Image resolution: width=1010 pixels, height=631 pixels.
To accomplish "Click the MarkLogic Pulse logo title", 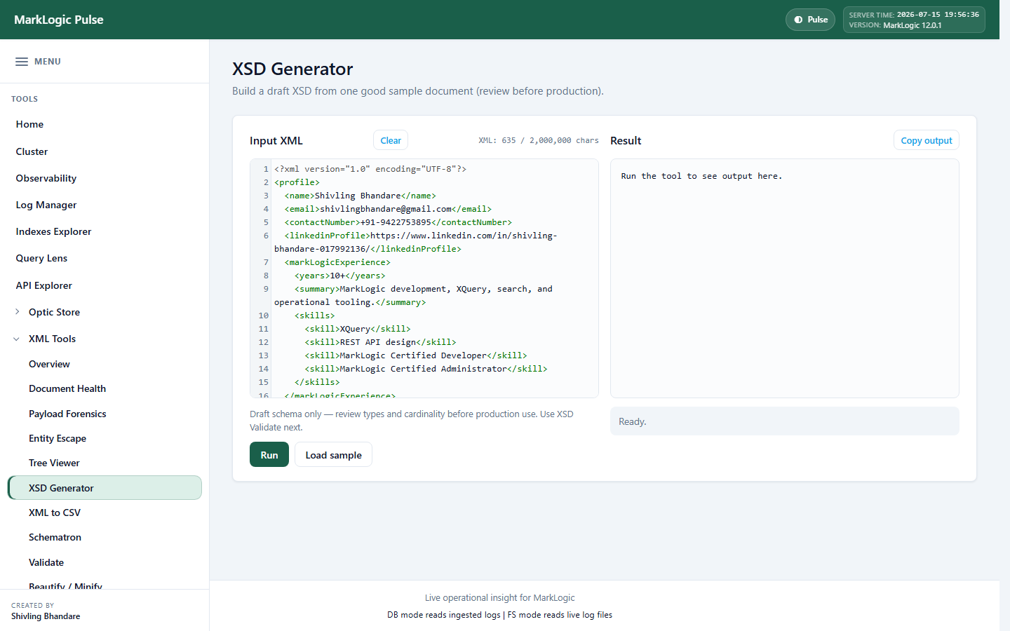I will coord(59,20).
